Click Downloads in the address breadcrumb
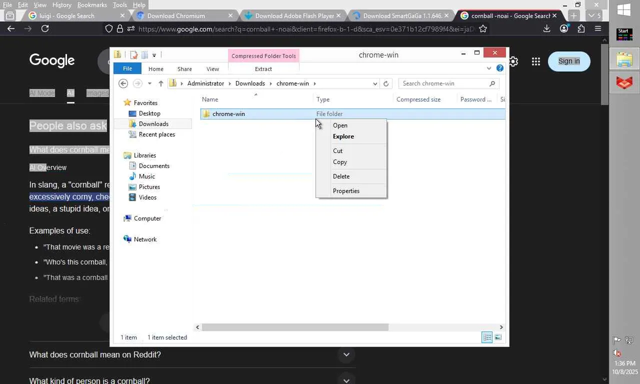The height and width of the screenshot is (384, 640). point(250,83)
